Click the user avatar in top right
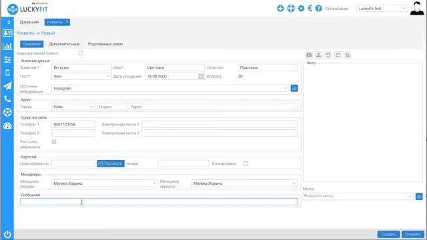The image size is (427, 240). 417,8
